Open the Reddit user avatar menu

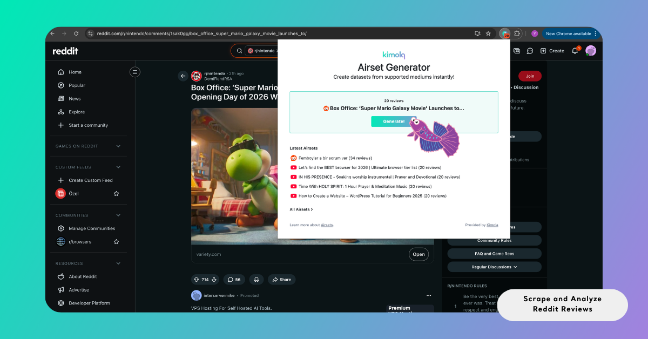coord(591,51)
